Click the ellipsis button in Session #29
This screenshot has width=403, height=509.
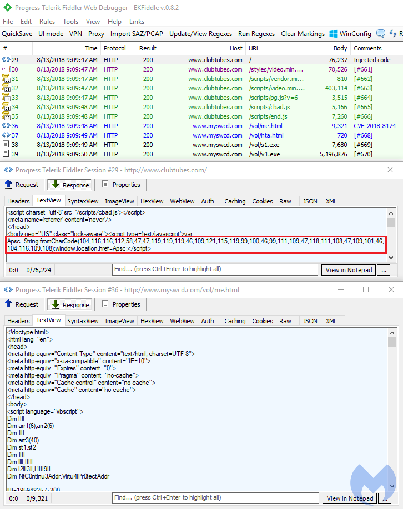(x=384, y=270)
